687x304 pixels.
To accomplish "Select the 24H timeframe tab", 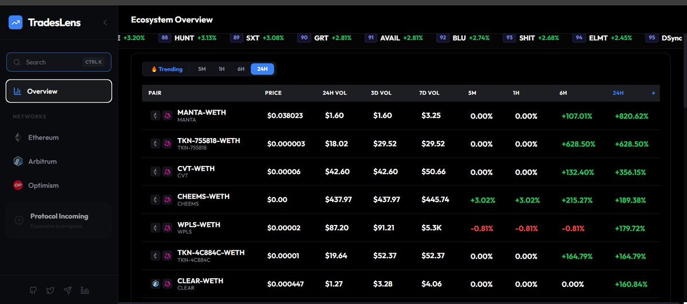I will 262,69.
